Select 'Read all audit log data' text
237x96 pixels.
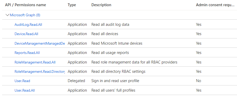pyautogui.click(x=110, y=24)
